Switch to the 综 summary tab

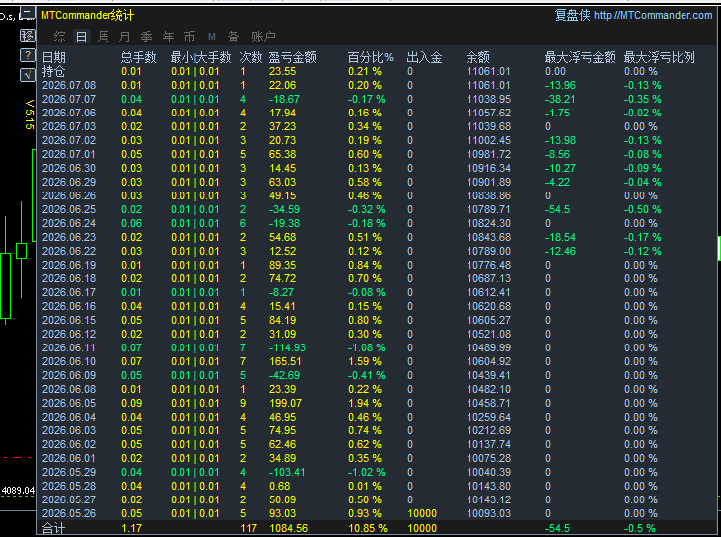click(60, 37)
